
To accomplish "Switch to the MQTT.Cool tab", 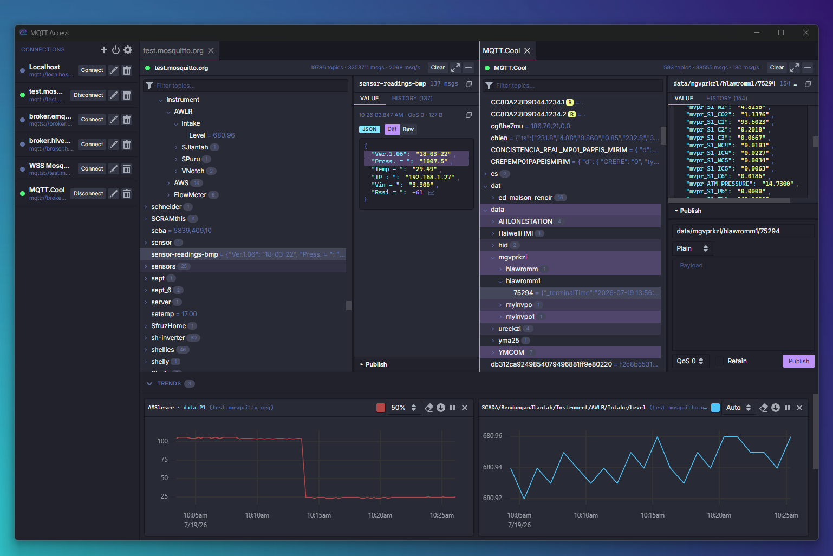I will (x=502, y=50).
